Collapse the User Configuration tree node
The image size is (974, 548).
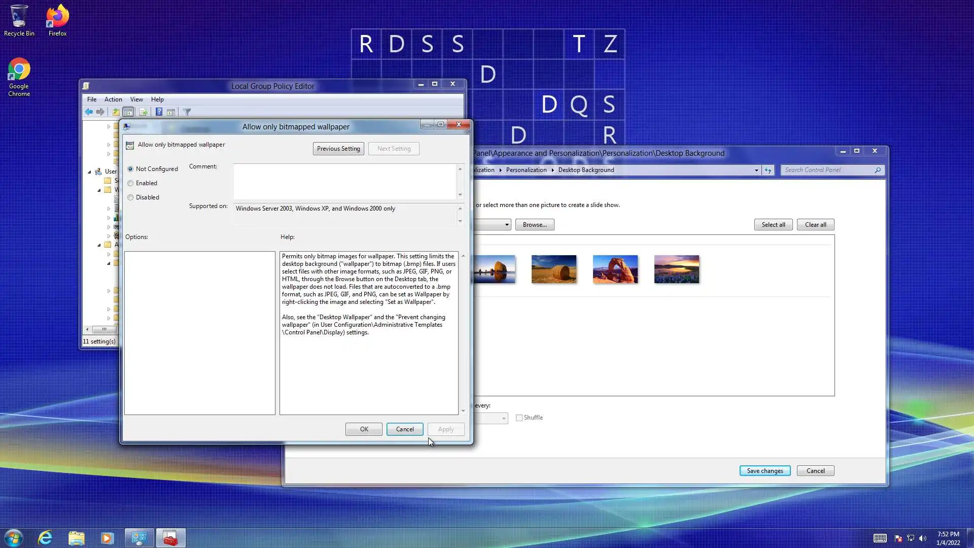tap(90, 172)
